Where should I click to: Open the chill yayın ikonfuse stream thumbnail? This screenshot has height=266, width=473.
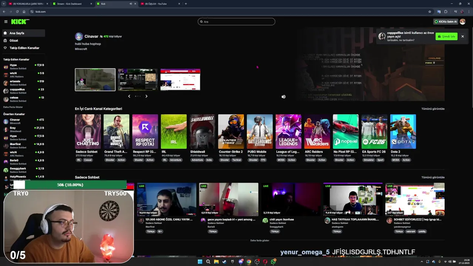pos(291,199)
